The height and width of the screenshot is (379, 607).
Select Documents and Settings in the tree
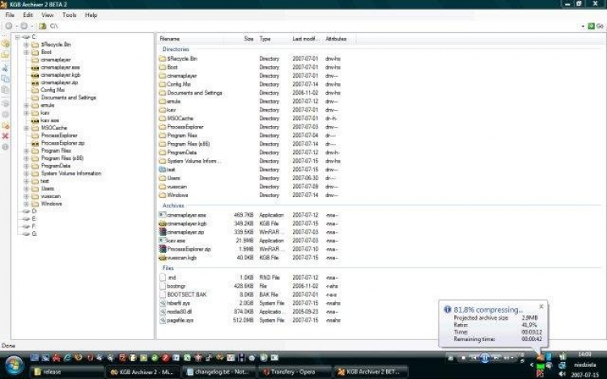click(68, 98)
